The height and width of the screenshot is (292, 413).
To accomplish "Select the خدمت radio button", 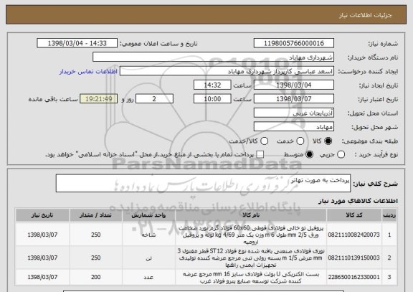I will coord(300,141).
